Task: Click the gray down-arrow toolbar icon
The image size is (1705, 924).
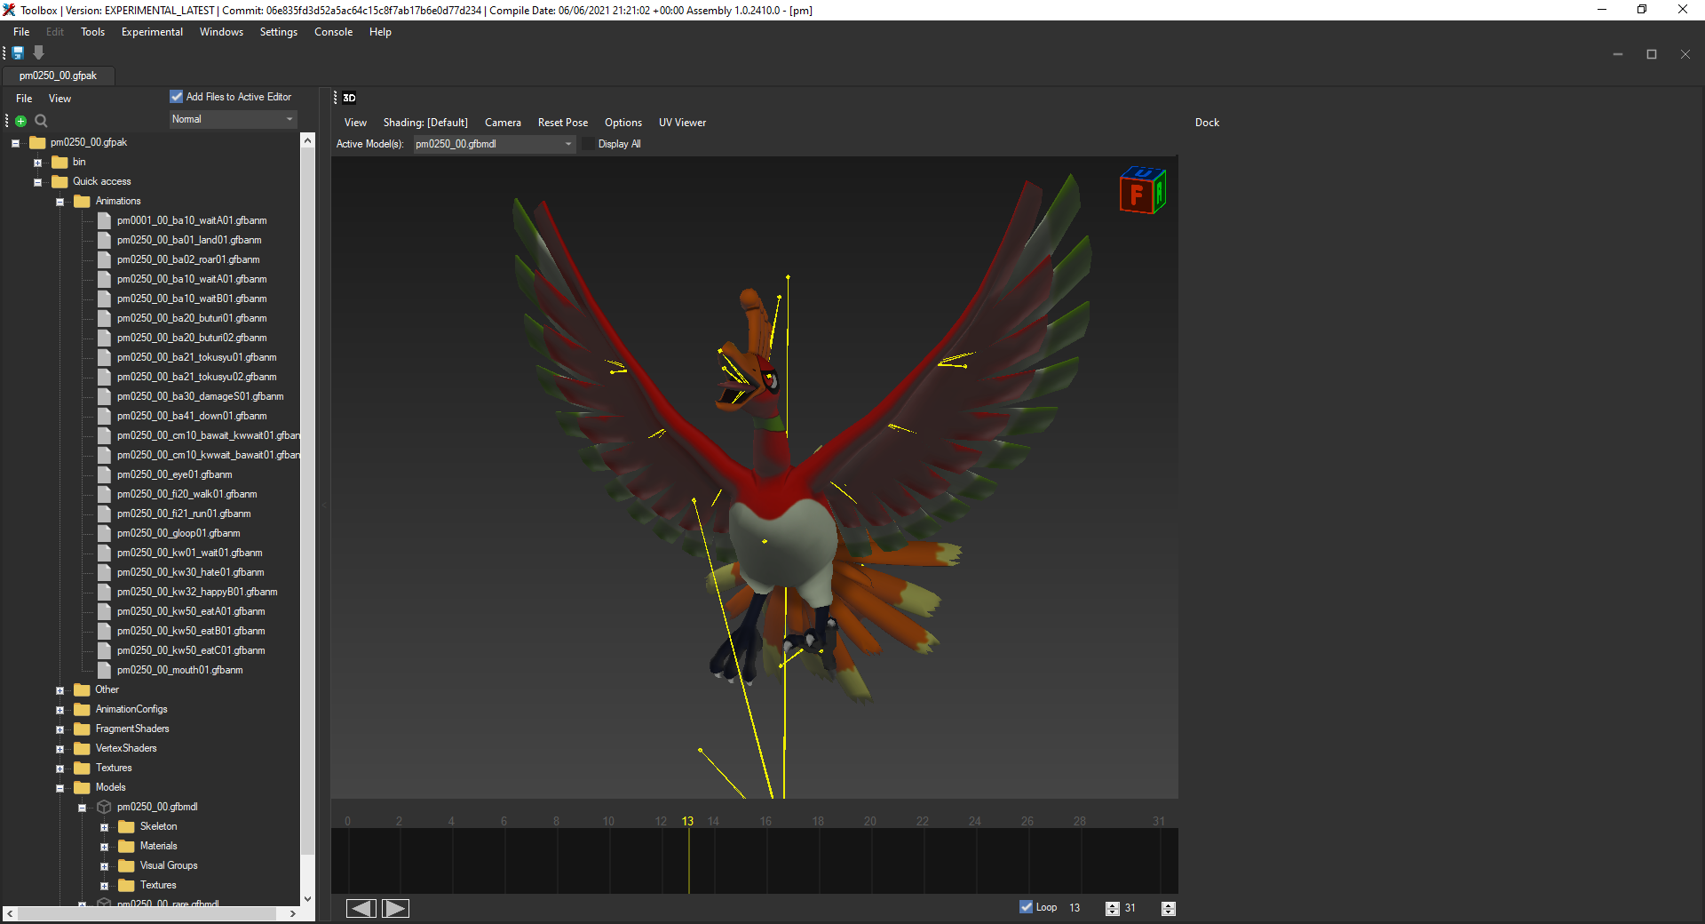Action: click(x=38, y=53)
